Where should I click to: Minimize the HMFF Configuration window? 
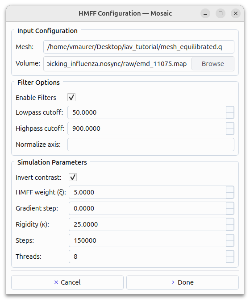point(205,13)
